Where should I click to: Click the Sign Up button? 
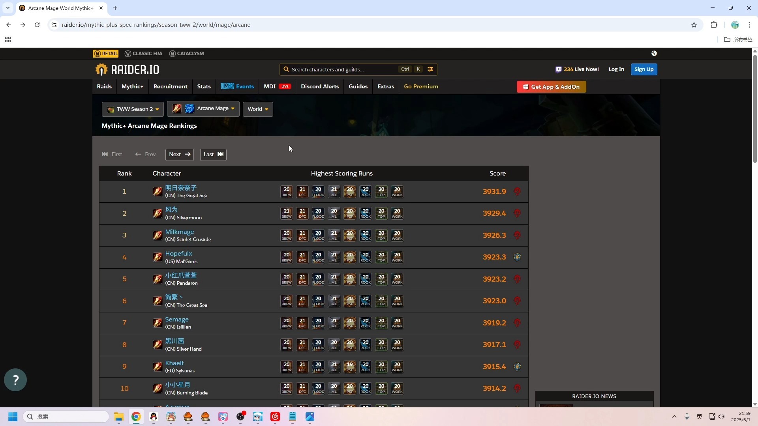click(x=644, y=69)
